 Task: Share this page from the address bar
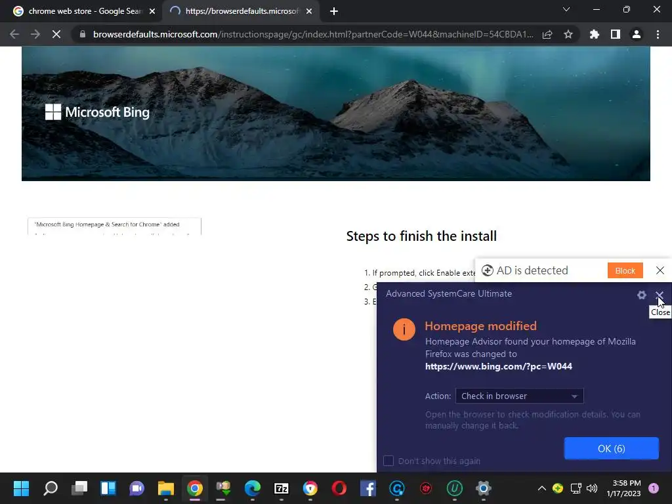[547, 34]
